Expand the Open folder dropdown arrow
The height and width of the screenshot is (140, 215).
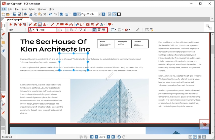pos(11,14)
